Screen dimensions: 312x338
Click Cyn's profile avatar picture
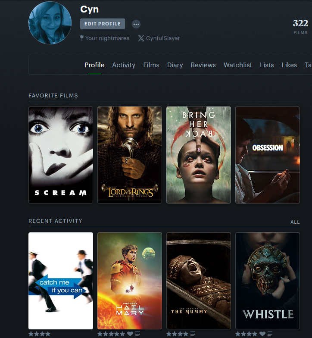[x=50, y=22]
